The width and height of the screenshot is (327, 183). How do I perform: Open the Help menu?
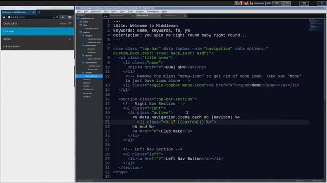(165, 11)
